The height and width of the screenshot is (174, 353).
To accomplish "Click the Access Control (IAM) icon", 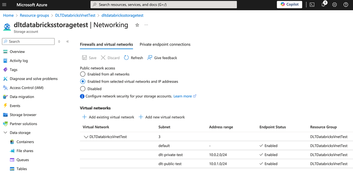I will 5,88.
